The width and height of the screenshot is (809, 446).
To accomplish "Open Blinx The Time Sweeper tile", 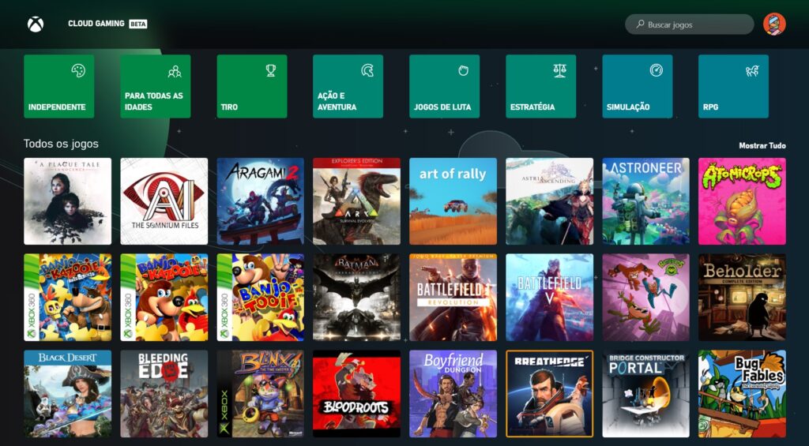I will tap(261, 394).
